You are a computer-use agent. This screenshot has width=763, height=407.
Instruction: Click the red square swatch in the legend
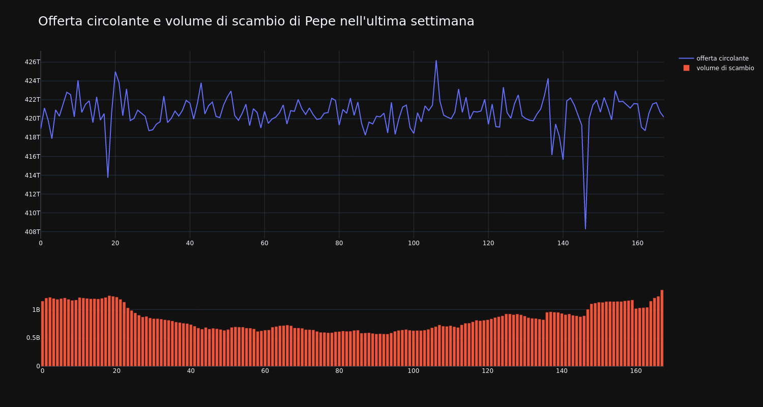(x=686, y=68)
